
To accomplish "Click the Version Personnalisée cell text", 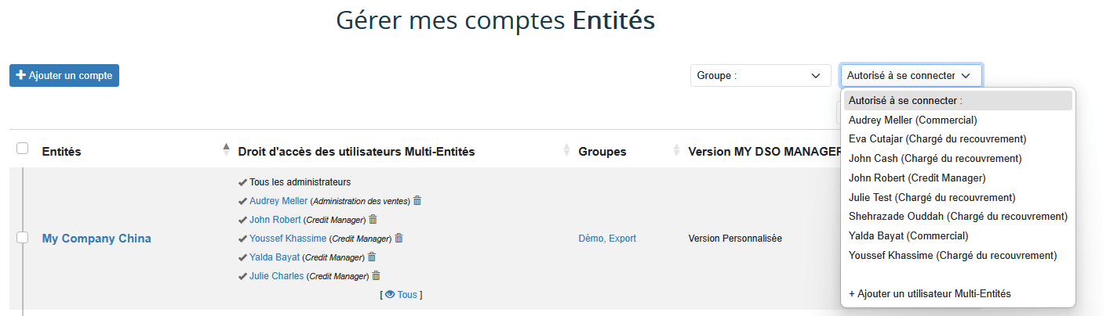I will click(735, 239).
